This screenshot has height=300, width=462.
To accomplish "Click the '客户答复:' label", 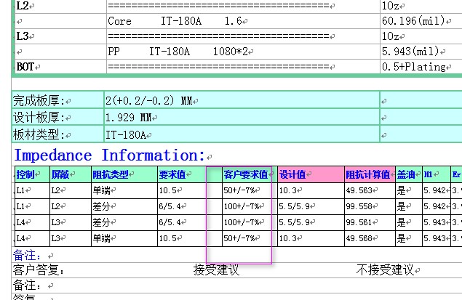I will pyautogui.click(x=39, y=269).
